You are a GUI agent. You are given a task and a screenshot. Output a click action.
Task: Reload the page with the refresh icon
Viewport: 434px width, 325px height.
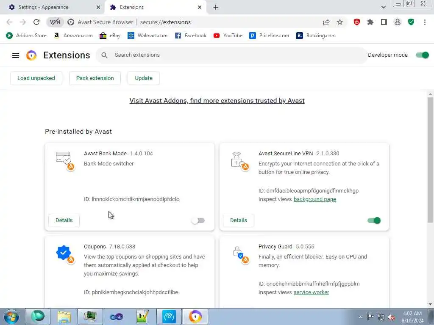(36, 22)
